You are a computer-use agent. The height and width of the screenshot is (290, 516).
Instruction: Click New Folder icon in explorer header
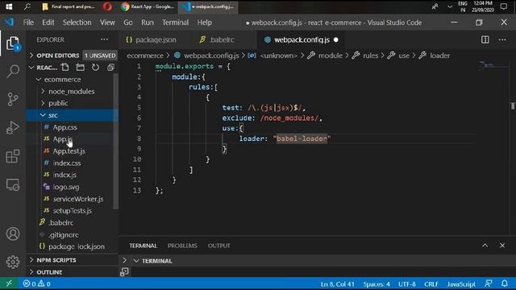point(81,68)
